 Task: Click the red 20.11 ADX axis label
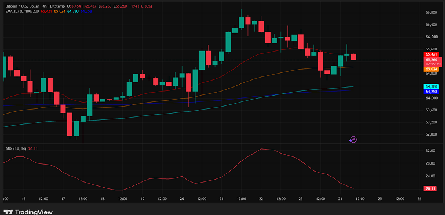coord(430,188)
